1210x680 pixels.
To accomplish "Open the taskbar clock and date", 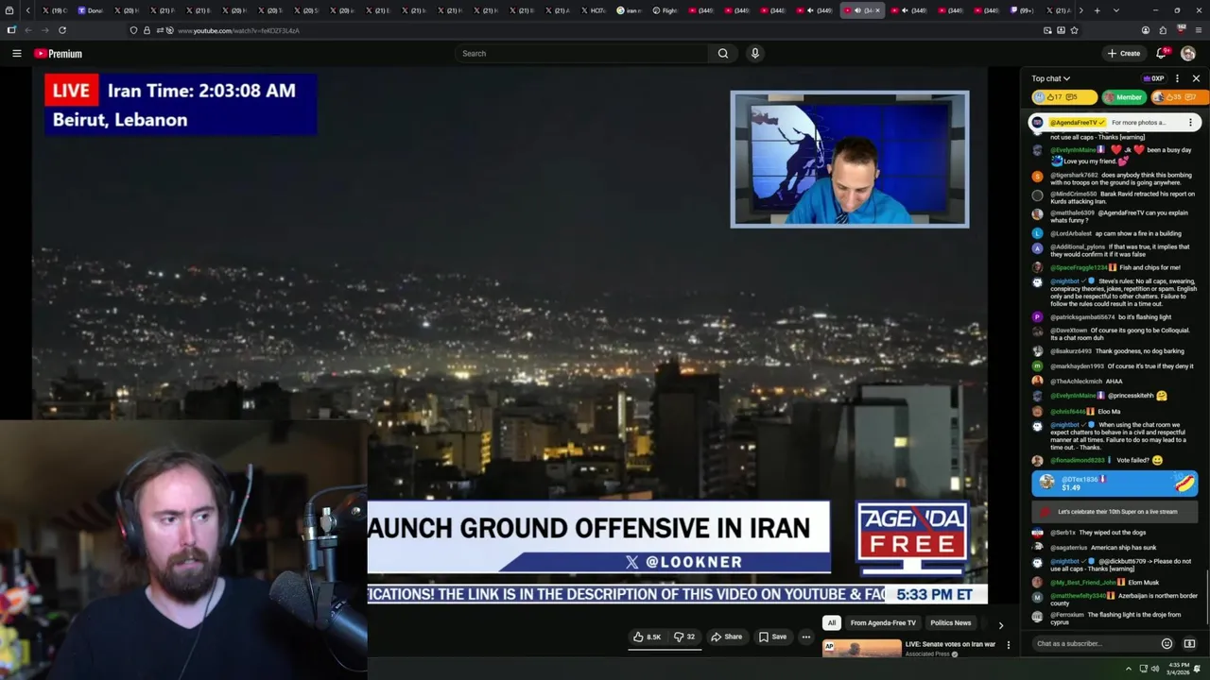I will coord(1178,669).
